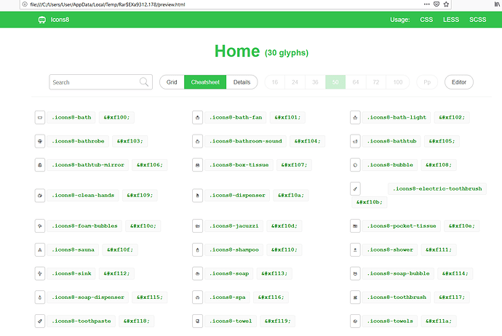The image size is (502, 336).
Task: Pick the icons8-bathtub glyph icon
Action: 355,141
